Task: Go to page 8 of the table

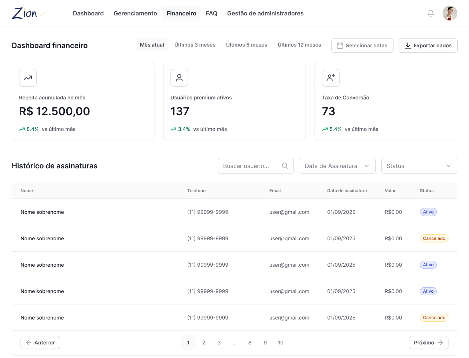Action: (x=250, y=342)
